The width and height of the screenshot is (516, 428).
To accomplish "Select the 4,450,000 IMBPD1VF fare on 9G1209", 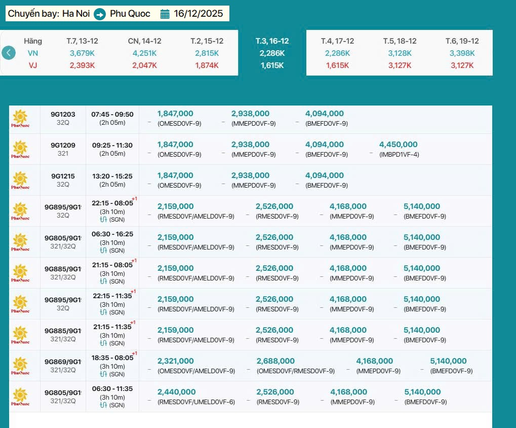I will click(x=398, y=145).
